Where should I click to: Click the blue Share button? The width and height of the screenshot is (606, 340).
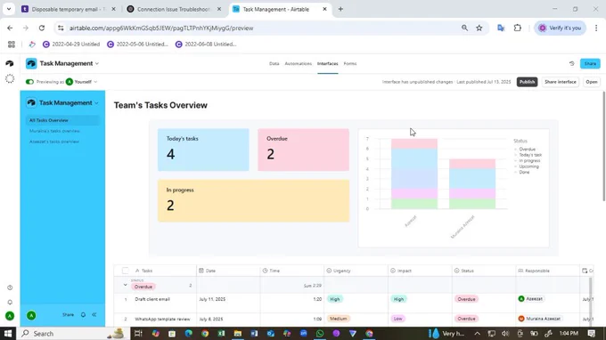[x=590, y=63]
